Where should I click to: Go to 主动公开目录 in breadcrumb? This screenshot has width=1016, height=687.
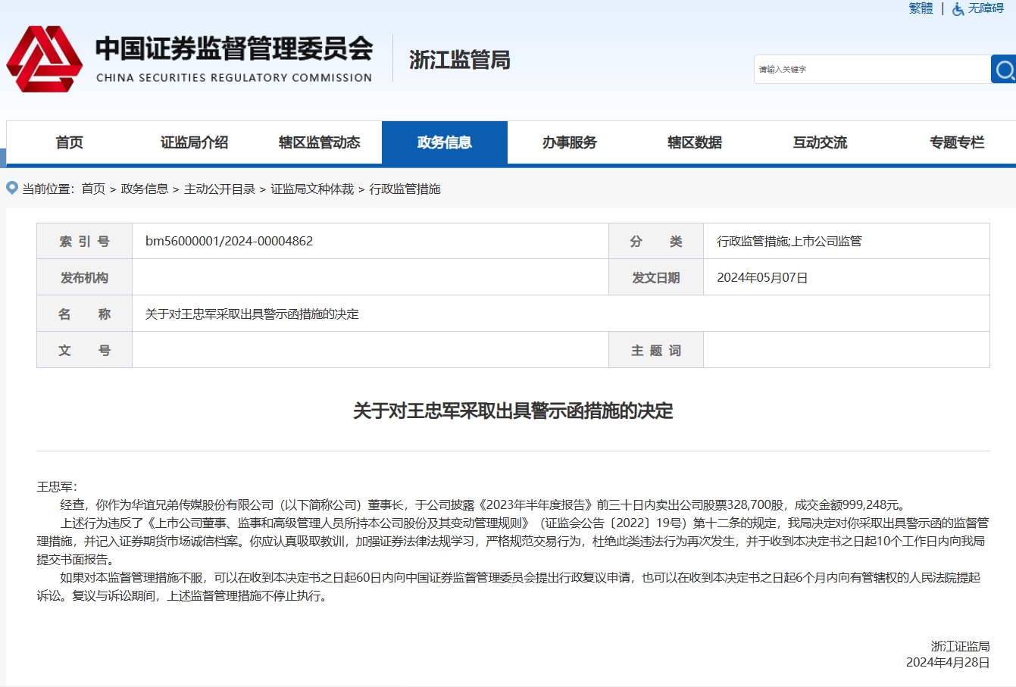[220, 189]
